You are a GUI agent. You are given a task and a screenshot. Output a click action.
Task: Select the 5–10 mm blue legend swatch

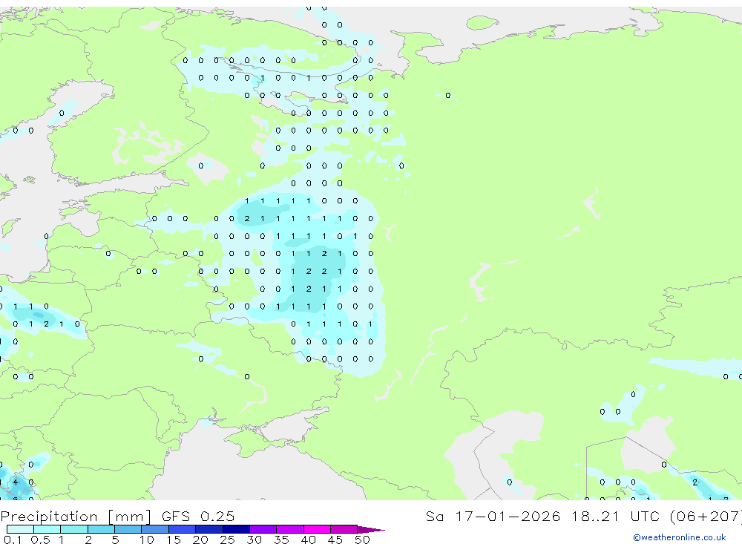point(128,530)
